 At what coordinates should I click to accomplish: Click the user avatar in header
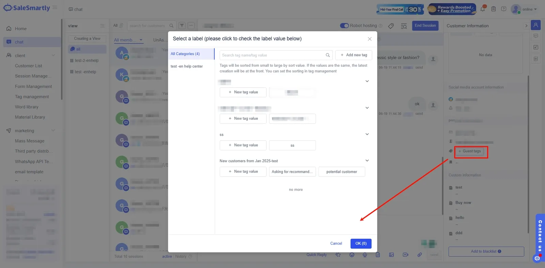point(515,9)
